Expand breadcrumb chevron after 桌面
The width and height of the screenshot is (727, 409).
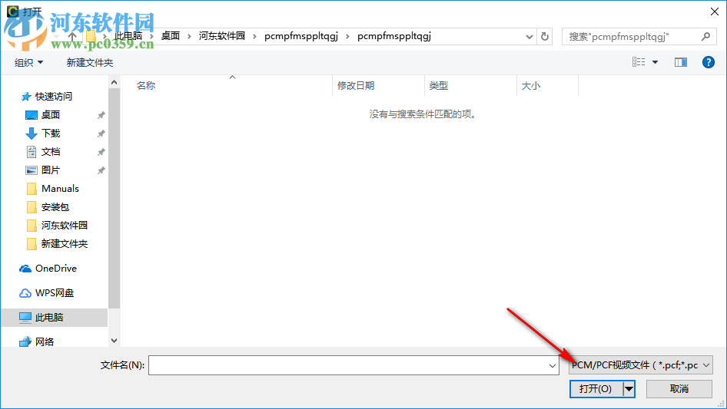(x=189, y=37)
